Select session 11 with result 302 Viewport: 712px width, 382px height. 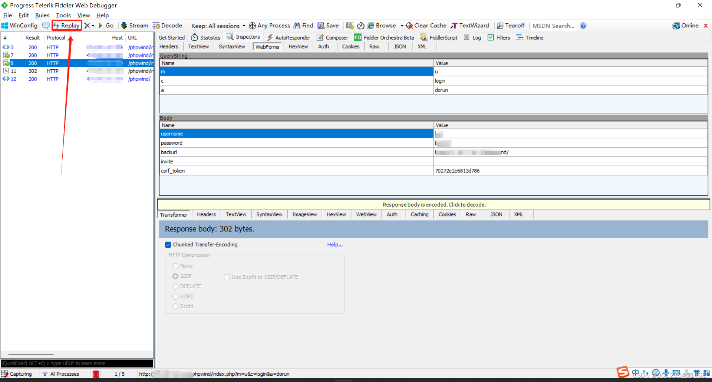(77, 71)
